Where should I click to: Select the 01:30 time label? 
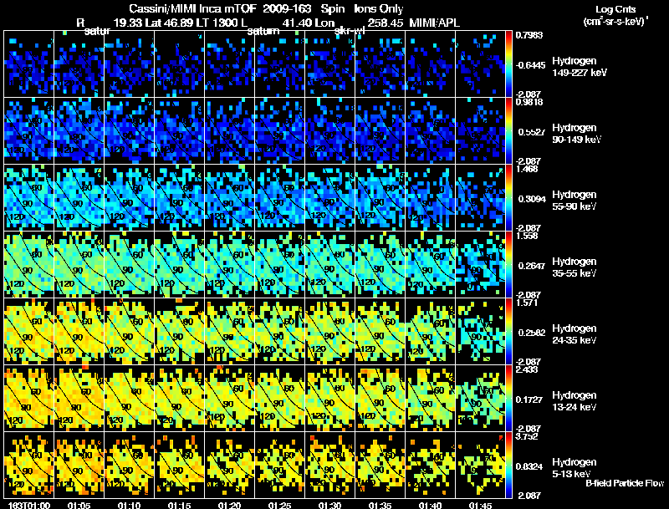tap(329, 506)
